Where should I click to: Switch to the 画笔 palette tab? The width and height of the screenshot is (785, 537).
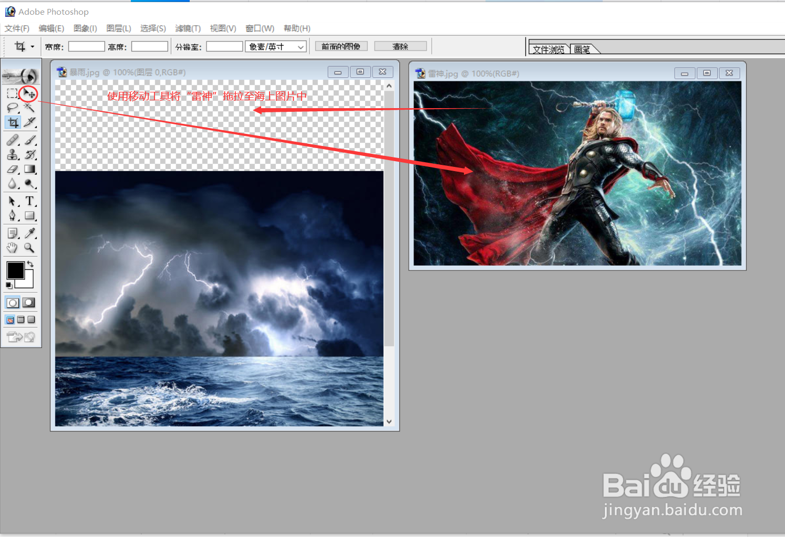tap(582, 49)
